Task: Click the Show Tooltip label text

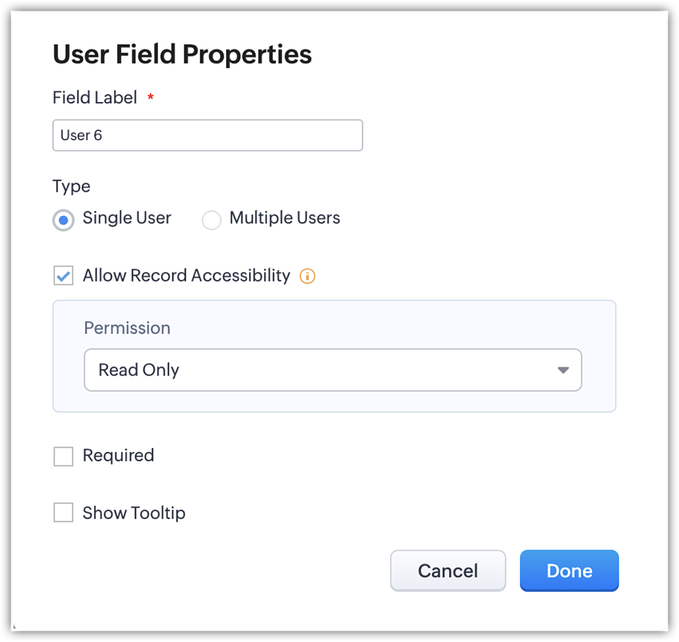Action: [134, 513]
